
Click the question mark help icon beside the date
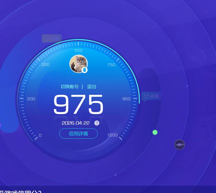pyautogui.click(x=97, y=123)
